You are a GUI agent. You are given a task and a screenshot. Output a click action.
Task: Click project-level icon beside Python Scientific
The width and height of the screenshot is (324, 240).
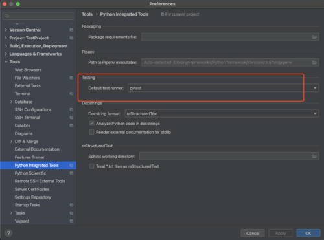tap(71, 173)
